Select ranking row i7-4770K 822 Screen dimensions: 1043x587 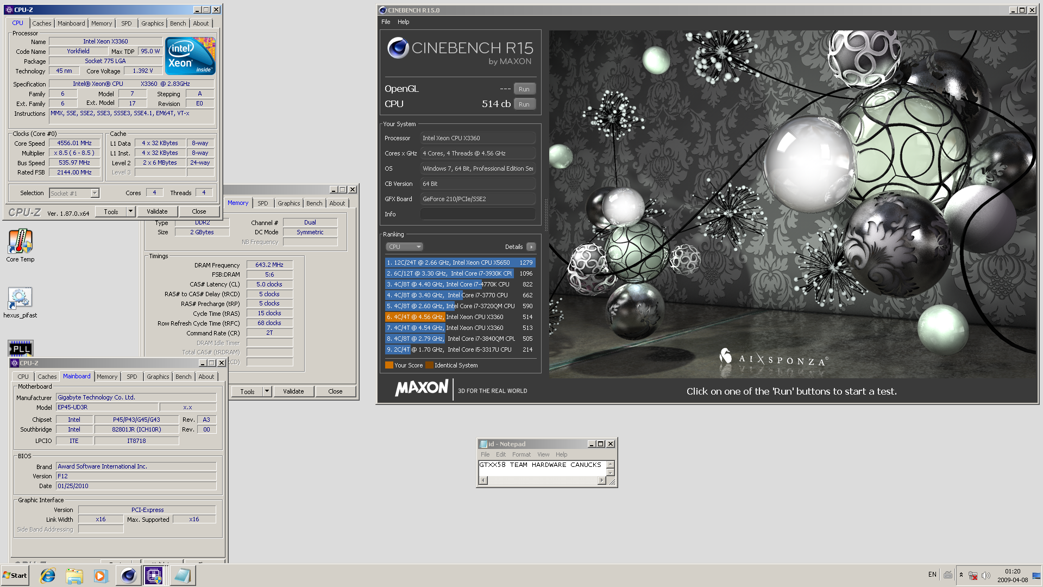(x=460, y=284)
